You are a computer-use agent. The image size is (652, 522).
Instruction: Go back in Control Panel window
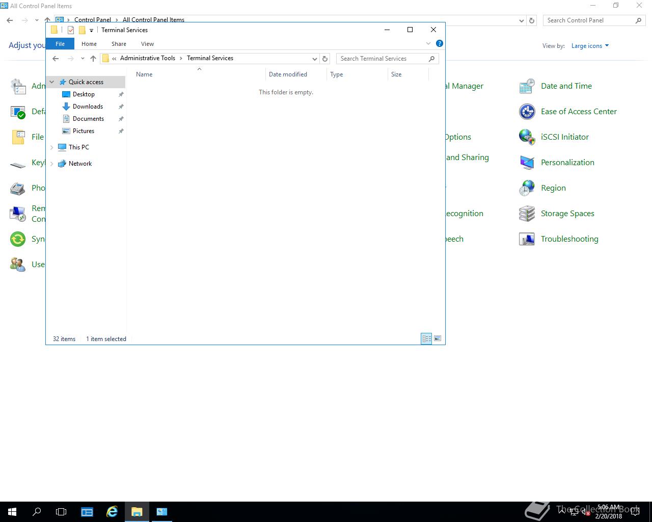coord(10,20)
